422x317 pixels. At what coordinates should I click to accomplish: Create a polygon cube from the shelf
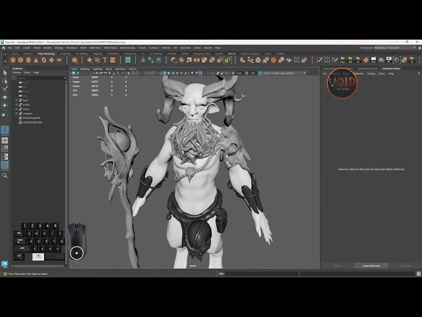pyautogui.click(x=20, y=60)
